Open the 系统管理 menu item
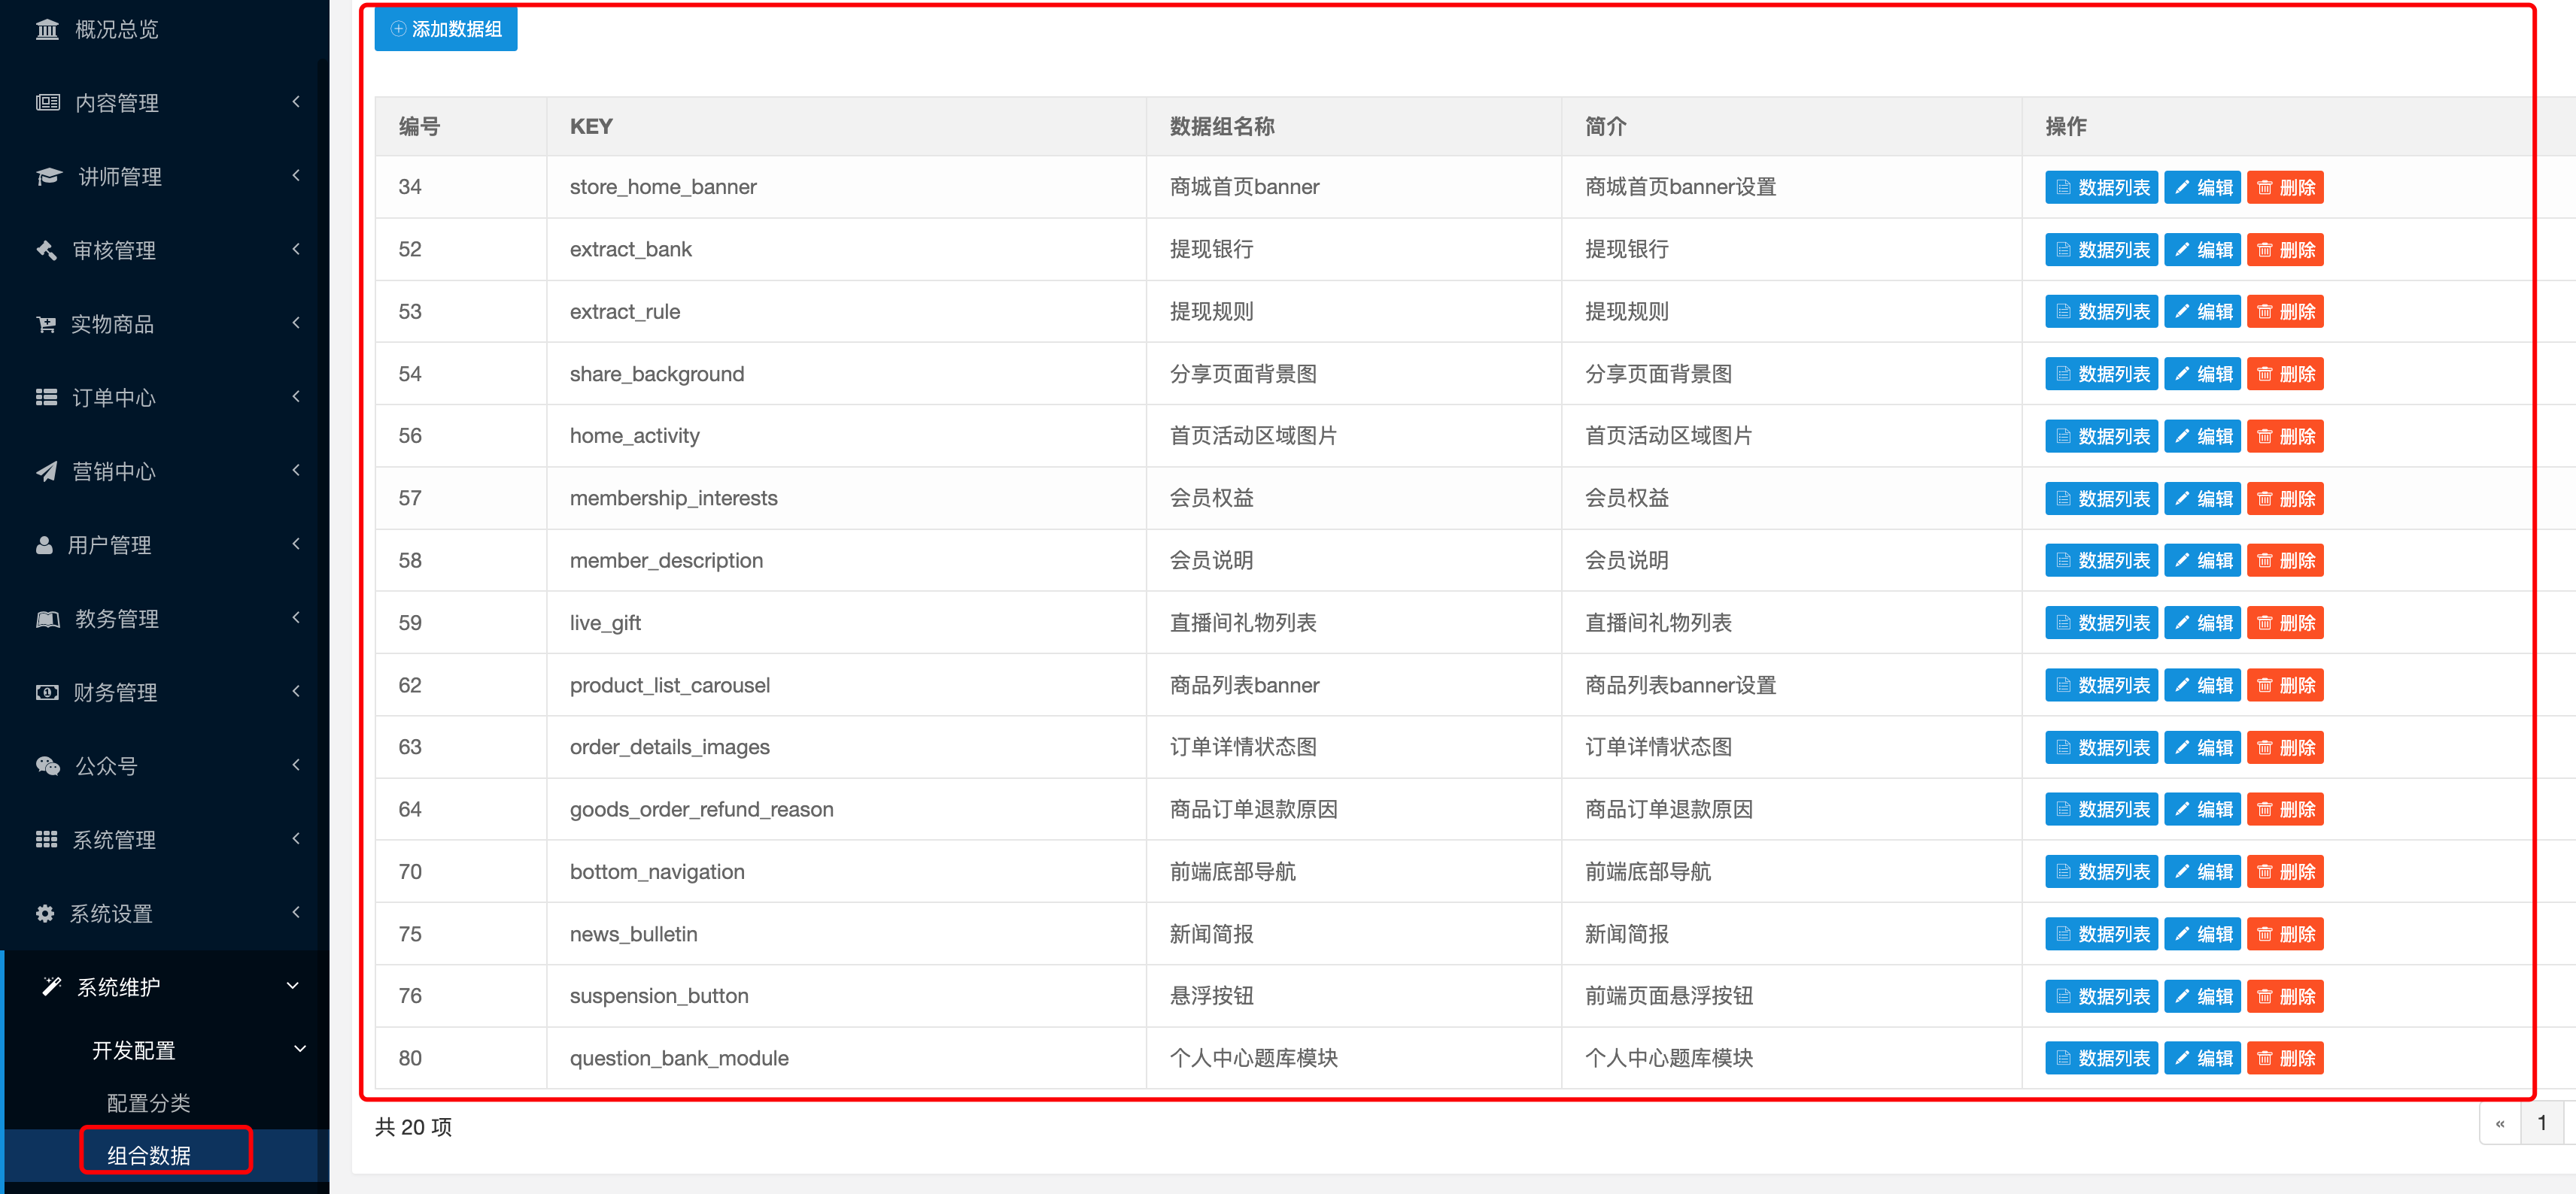The height and width of the screenshot is (1194, 2576). (x=164, y=841)
